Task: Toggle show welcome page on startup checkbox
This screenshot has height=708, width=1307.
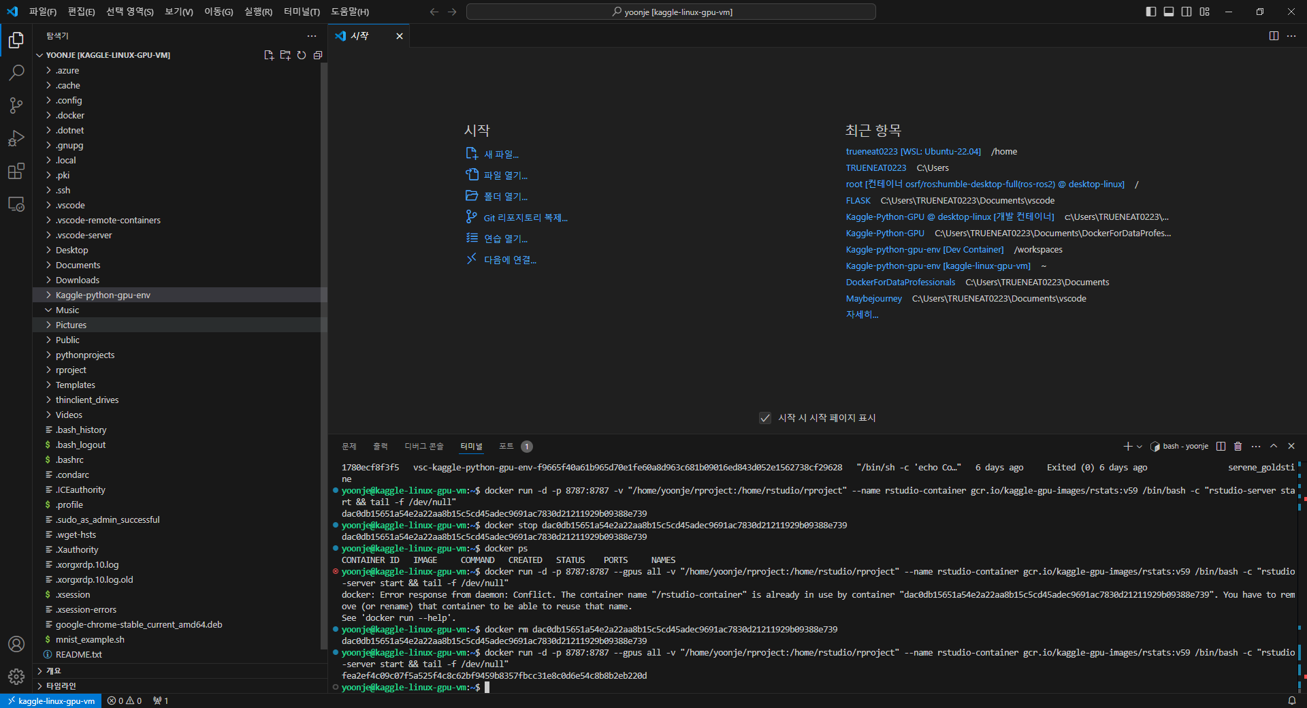Action: pyautogui.click(x=765, y=418)
